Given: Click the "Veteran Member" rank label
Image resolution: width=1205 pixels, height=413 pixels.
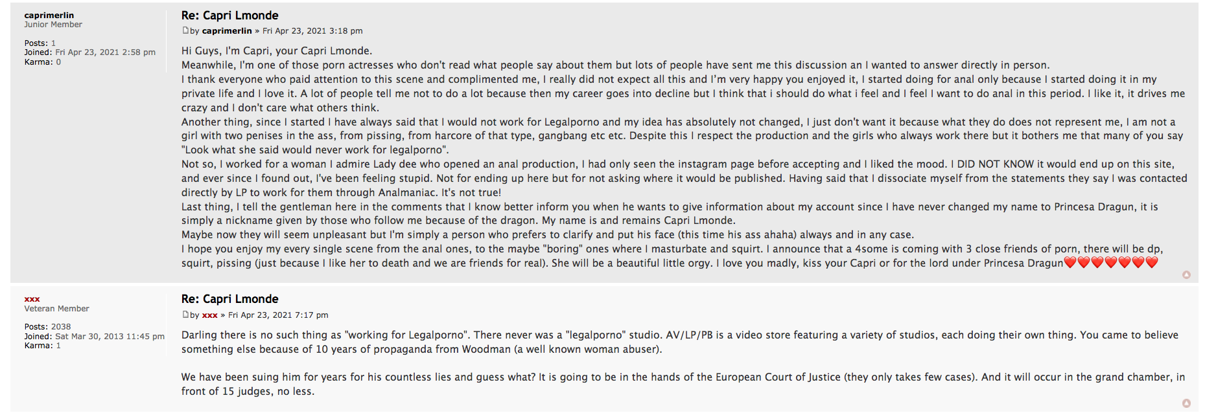Looking at the screenshot, I should 56,309.
